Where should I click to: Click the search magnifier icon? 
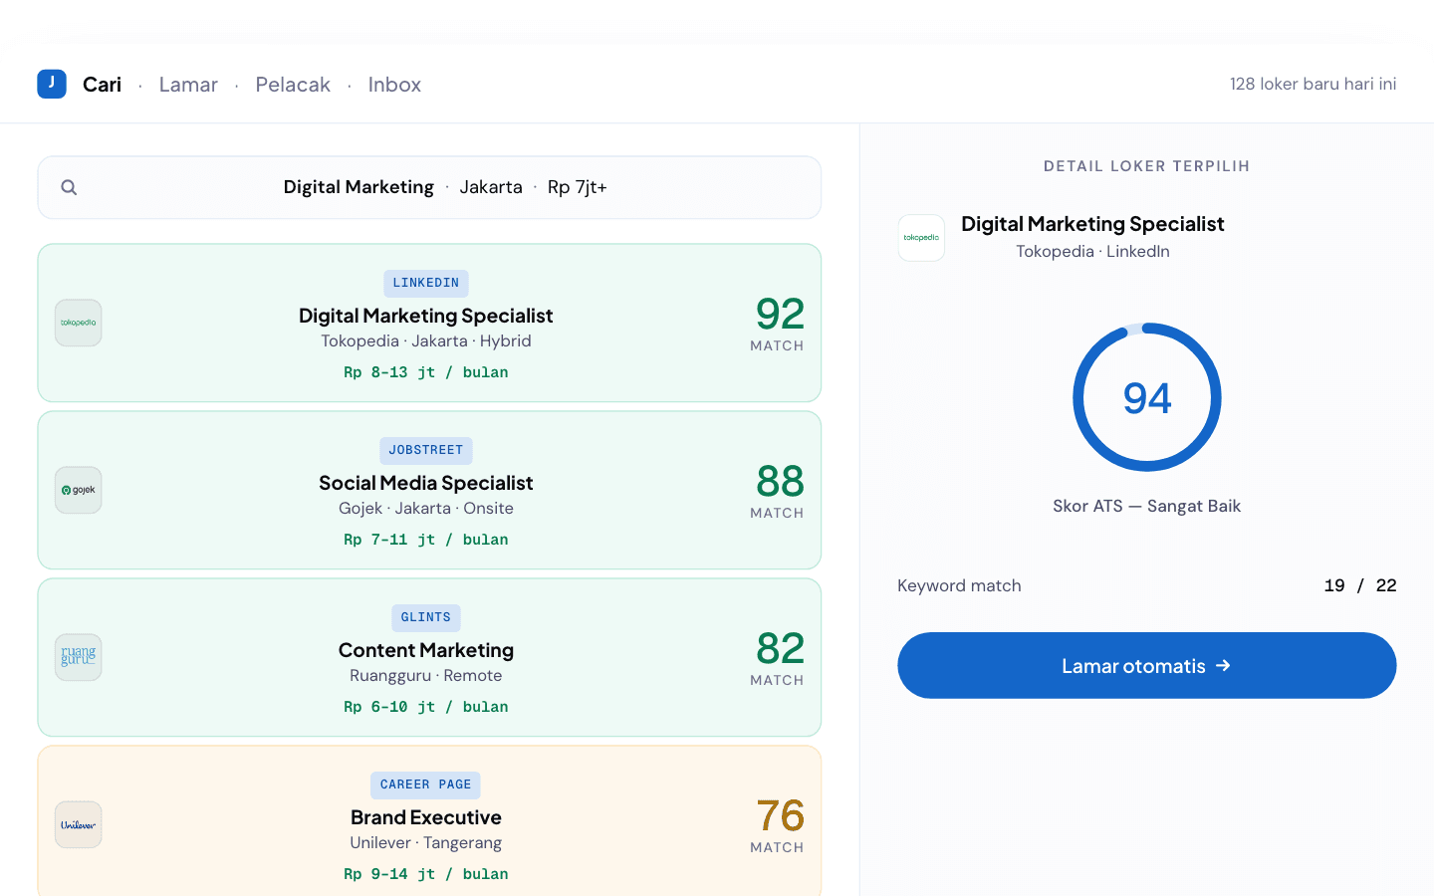(x=69, y=187)
